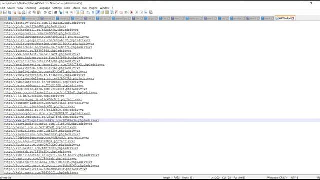
Task: Click the silver-properties.com URL line
Action: [47, 40]
